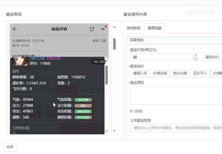The image size is (222, 154).
Task: Click the 气血: 45964 text
Action: pyautogui.click(x=23, y=100)
